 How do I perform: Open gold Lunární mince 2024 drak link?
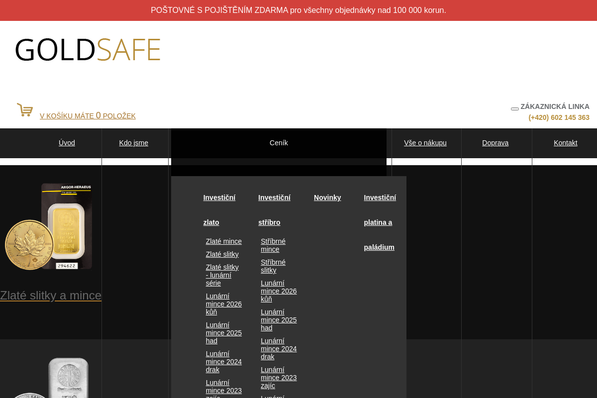224,362
